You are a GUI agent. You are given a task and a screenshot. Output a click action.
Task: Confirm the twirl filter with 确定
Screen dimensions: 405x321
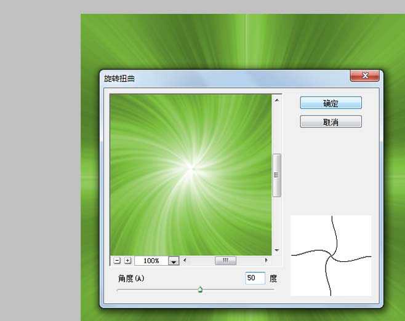(331, 103)
